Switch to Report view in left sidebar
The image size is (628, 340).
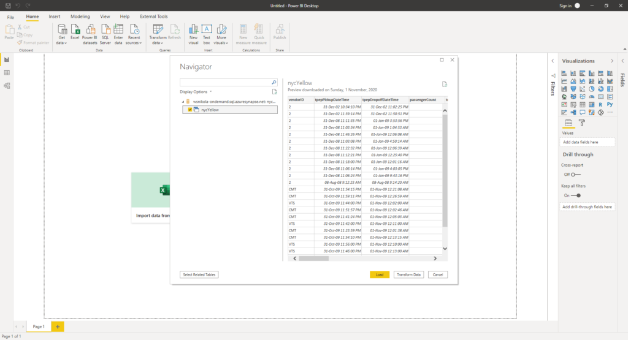coord(7,59)
